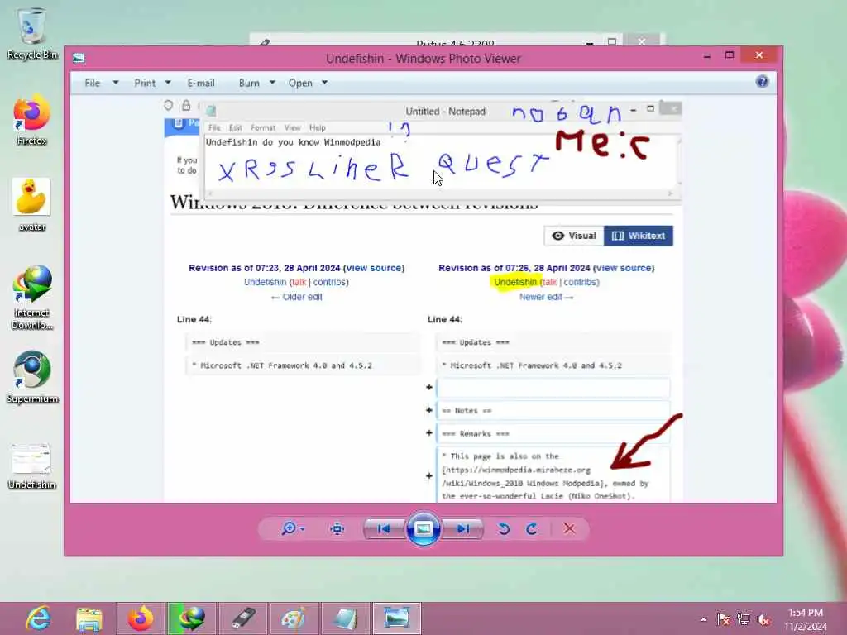This screenshot has height=635, width=847.
Task: Switch to Notepad taskbar button
Action: (345, 618)
